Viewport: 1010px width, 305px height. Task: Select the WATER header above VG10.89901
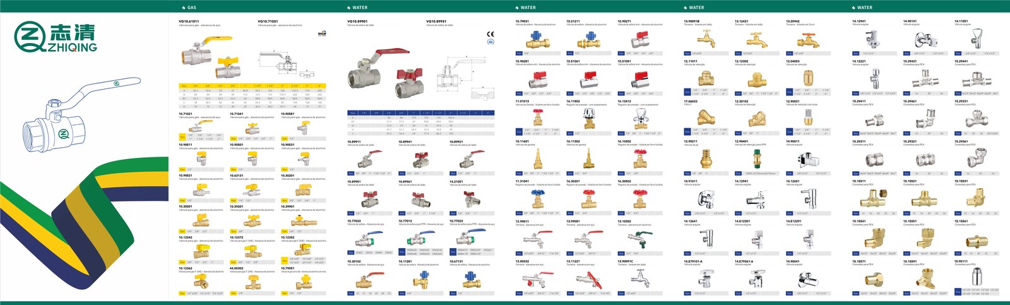tap(360, 8)
